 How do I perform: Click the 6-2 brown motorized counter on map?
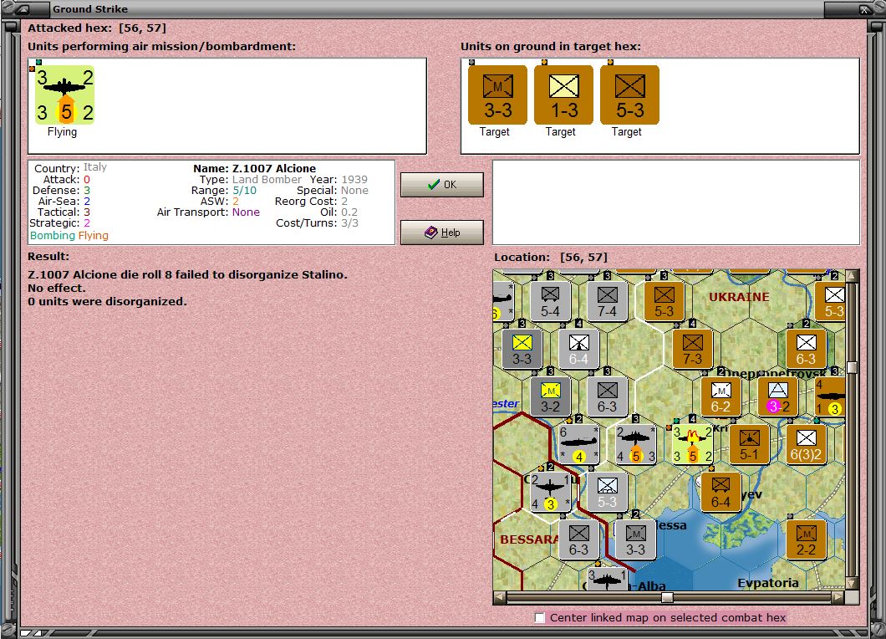721,397
